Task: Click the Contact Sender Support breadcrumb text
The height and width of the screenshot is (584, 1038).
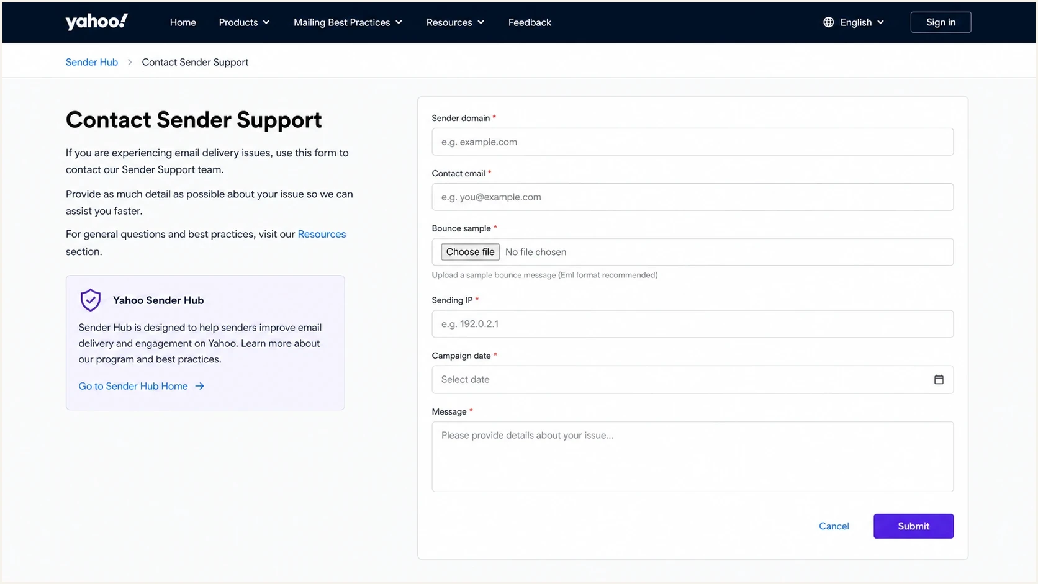Action: [195, 62]
